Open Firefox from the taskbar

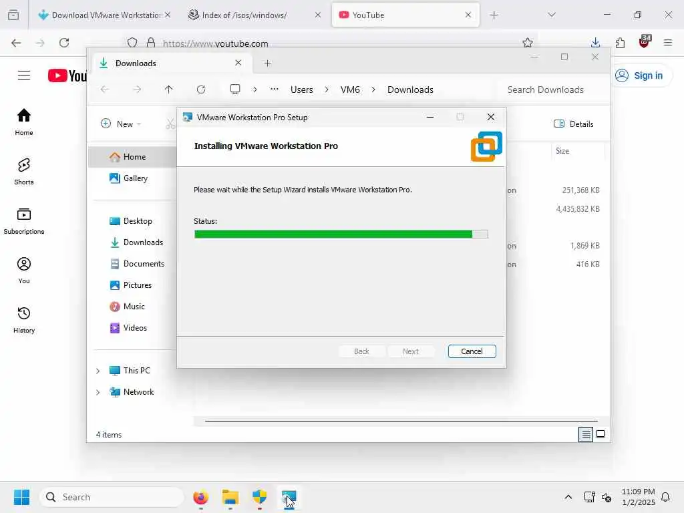(x=200, y=497)
